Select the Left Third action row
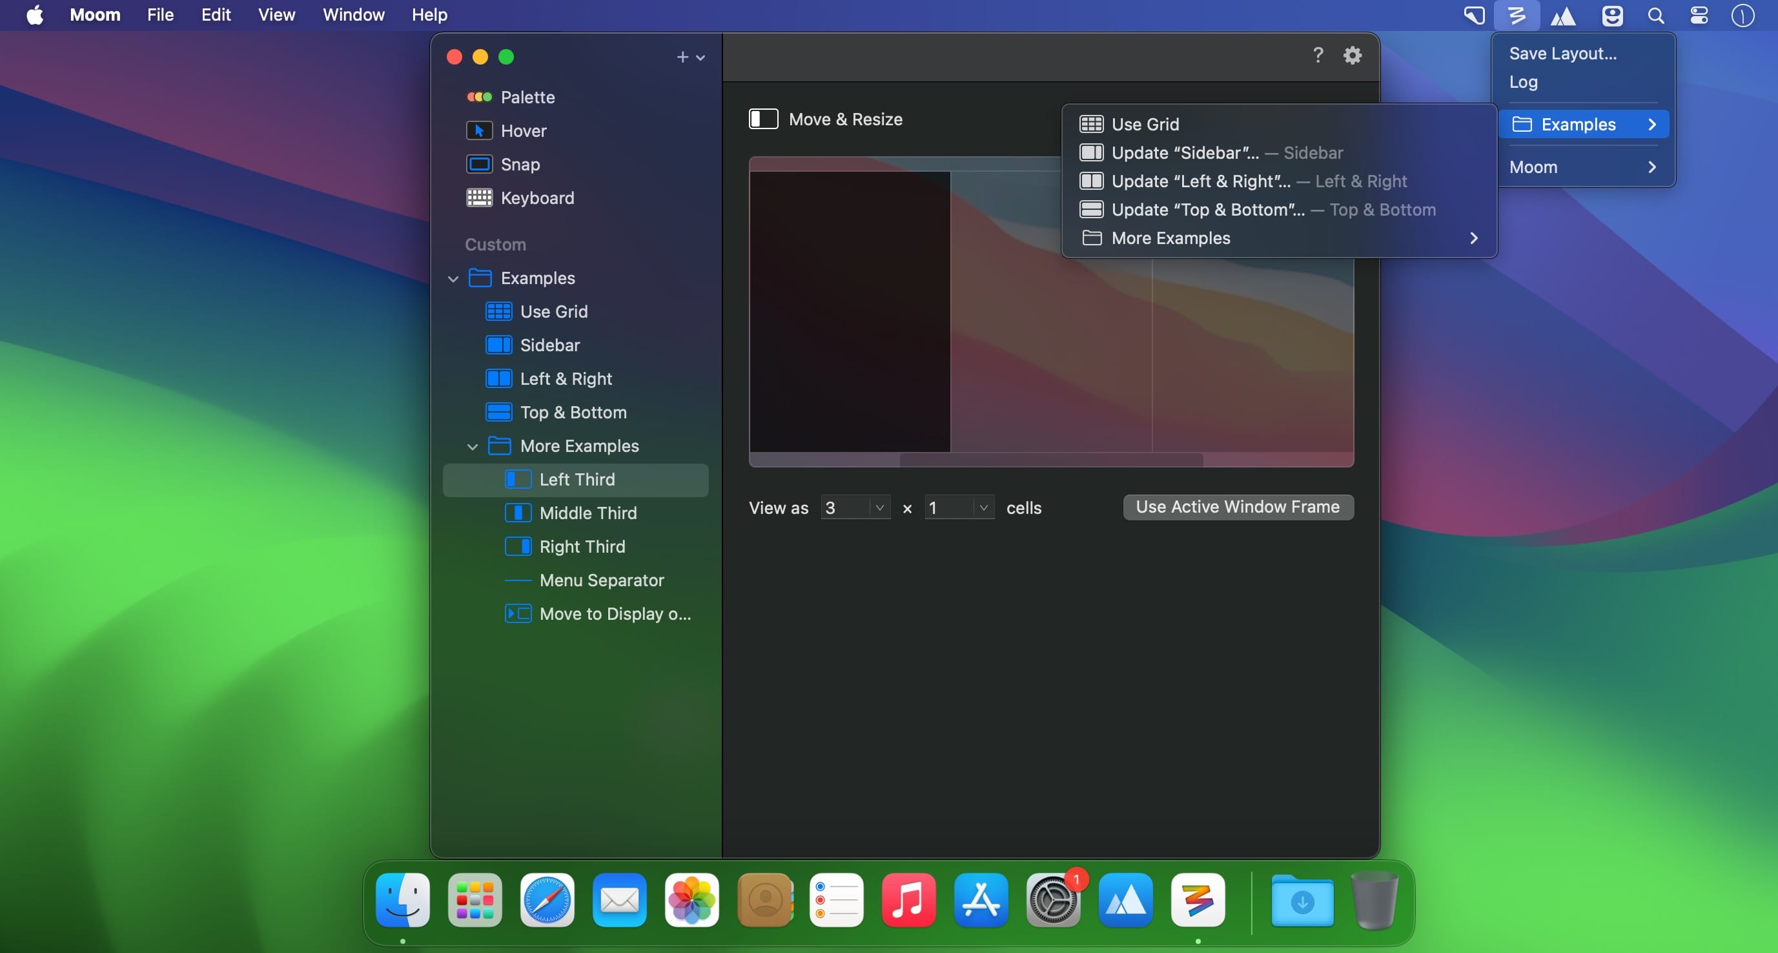The image size is (1778, 953). 576,480
